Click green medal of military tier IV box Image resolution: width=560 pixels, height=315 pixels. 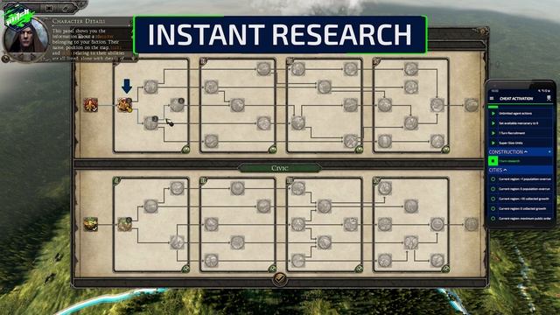point(445,150)
